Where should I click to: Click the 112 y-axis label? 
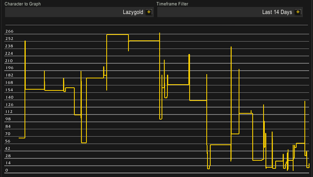click(x=9, y=112)
